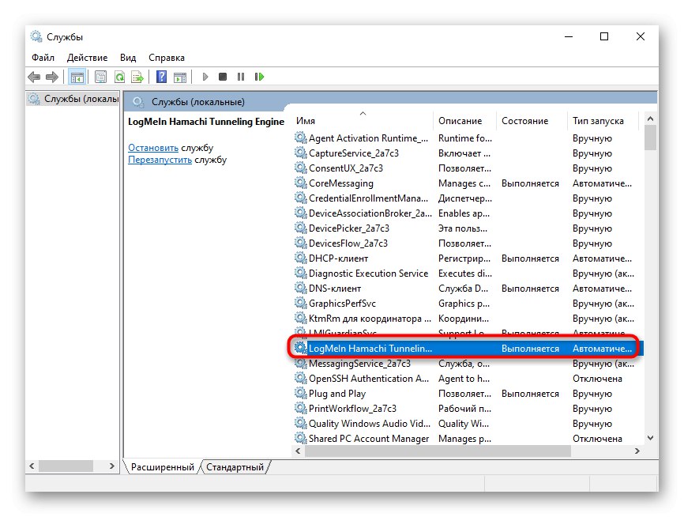Open the Файл menu
This screenshot has height=517, width=684.
pos(43,58)
